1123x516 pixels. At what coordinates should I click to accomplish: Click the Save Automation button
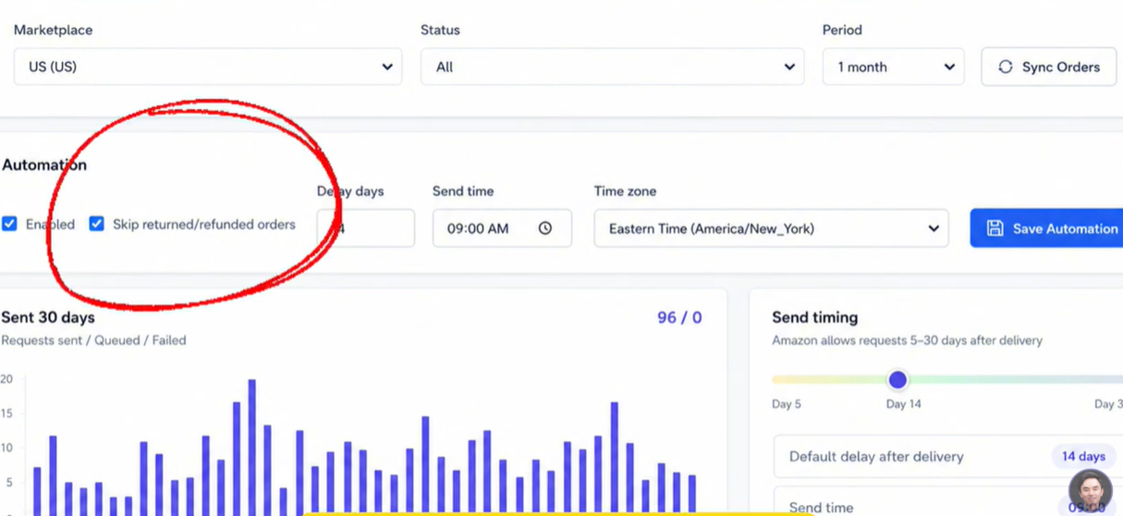(x=1047, y=228)
